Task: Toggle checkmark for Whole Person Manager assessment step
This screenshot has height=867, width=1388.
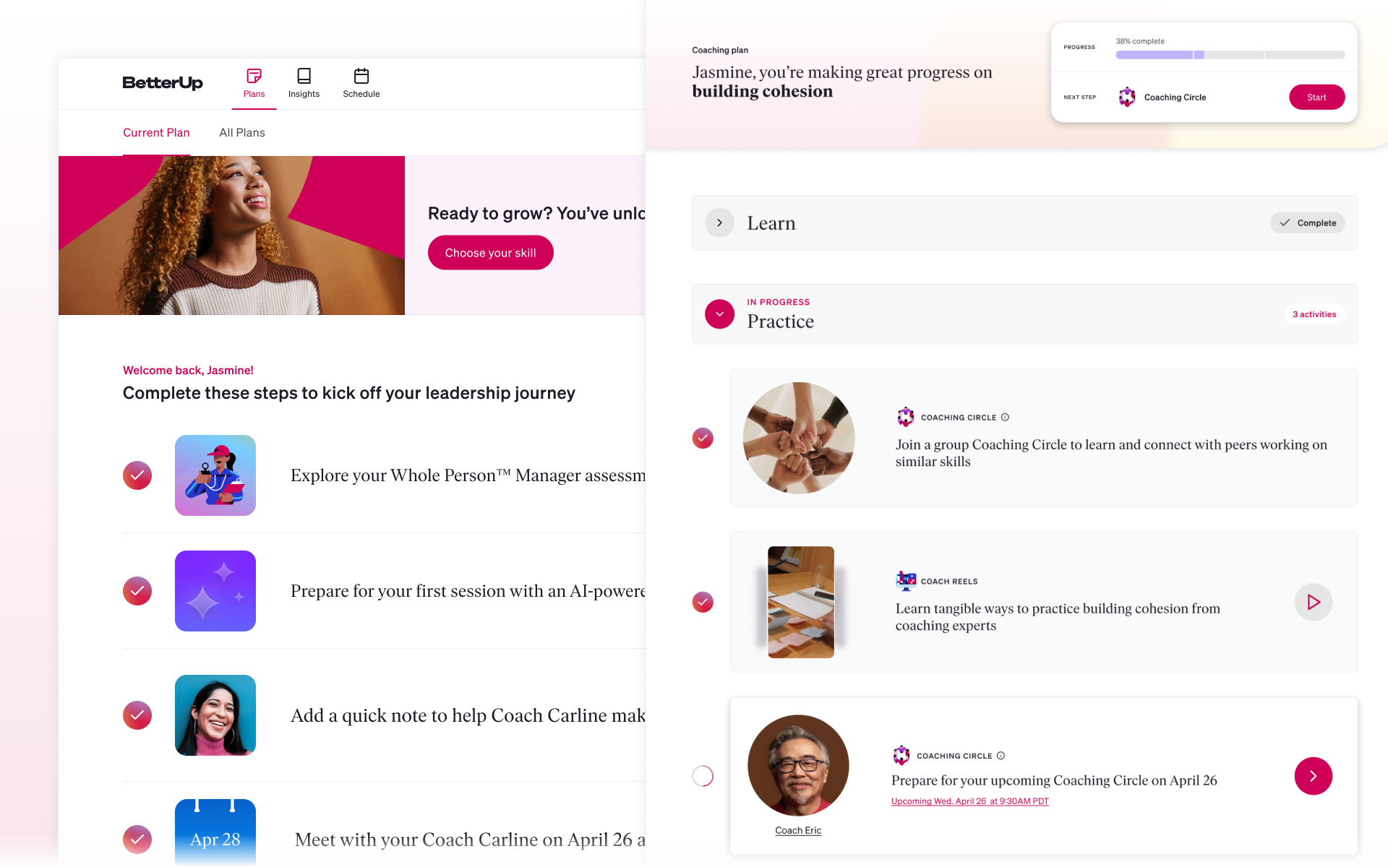Action: [x=137, y=475]
